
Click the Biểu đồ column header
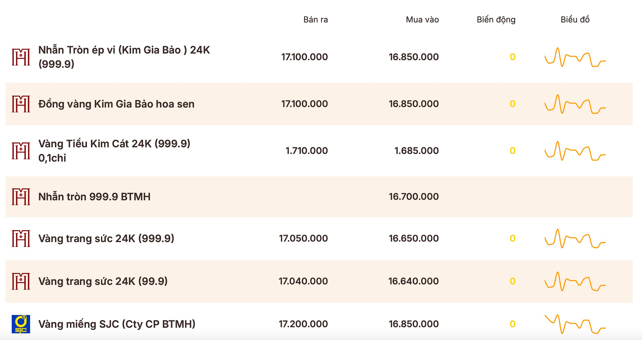click(575, 20)
